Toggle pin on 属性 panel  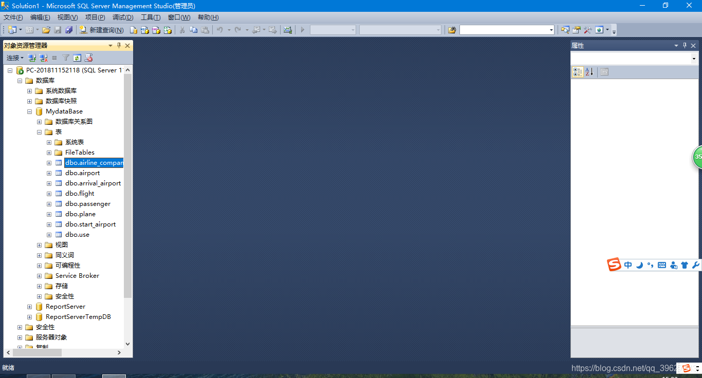tap(685, 45)
